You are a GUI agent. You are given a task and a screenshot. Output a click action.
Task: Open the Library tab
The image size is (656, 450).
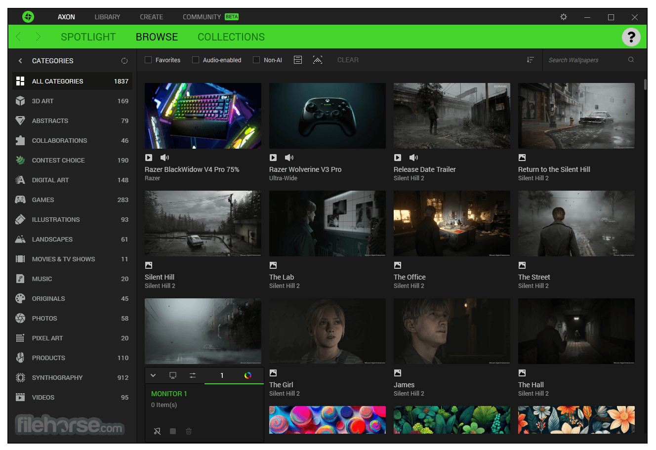tap(107, 17)
